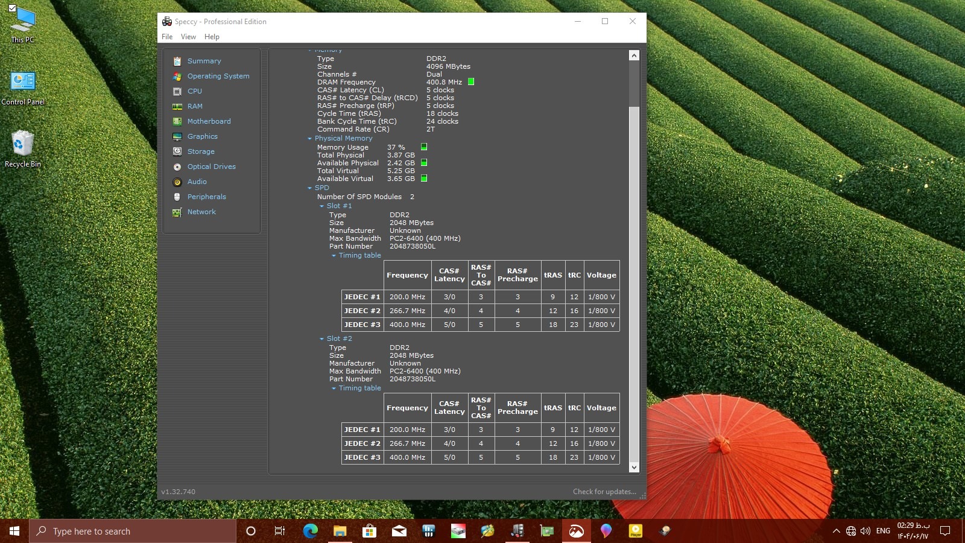Screen dimensions: 965x543
Task: Click the Number Of SPD Modules row
Action: coord(365,197)
